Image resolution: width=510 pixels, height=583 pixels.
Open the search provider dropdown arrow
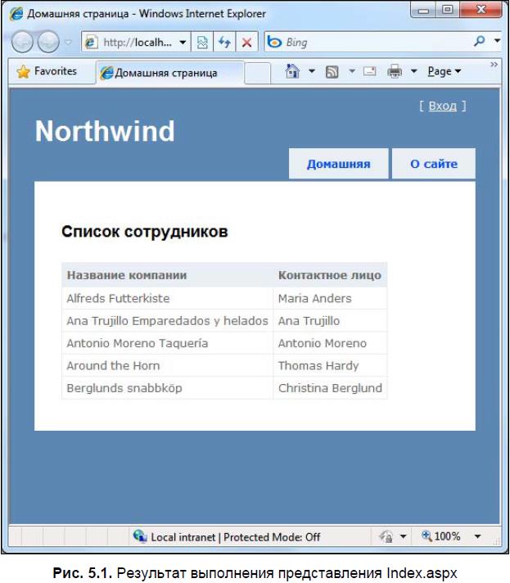497,40
